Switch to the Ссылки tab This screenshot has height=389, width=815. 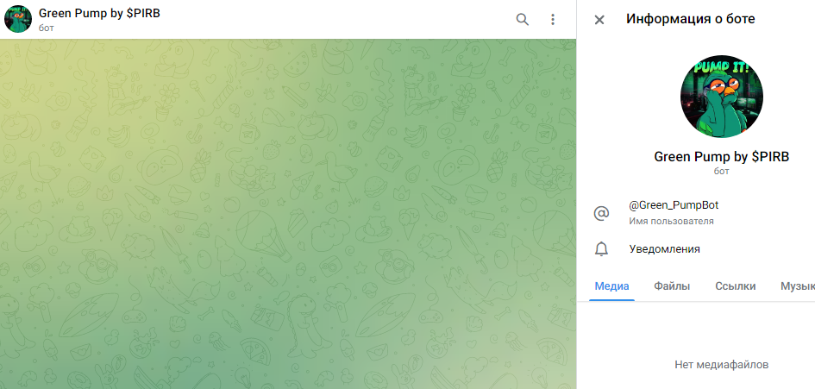[x=736, y=286]
